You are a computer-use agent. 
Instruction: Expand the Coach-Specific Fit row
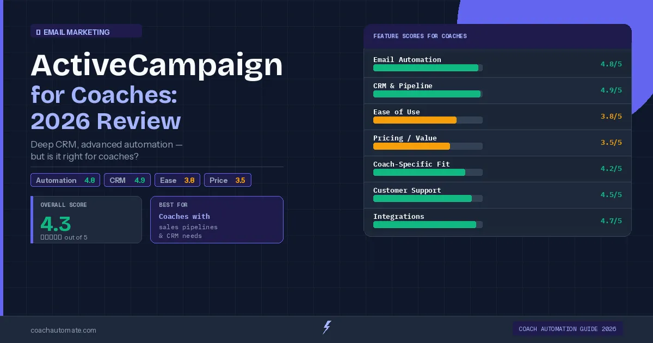[x=497, y=168]
